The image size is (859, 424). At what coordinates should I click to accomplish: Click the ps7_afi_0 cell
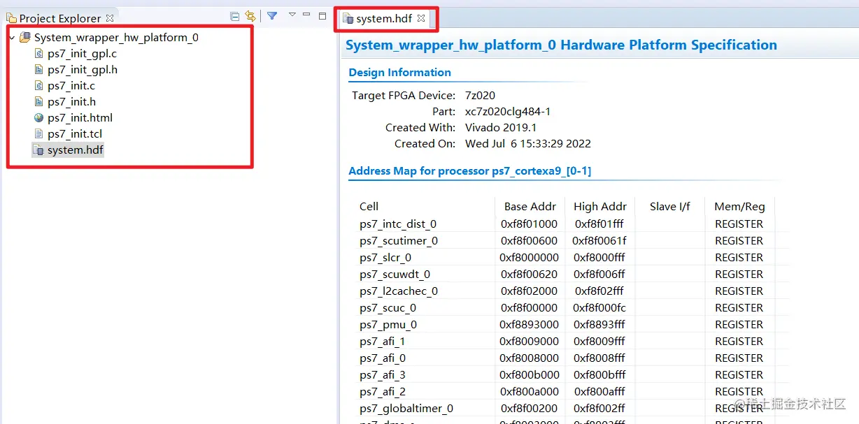pos(383,358)
